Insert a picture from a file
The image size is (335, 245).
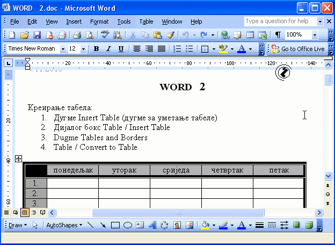[190, 225]
